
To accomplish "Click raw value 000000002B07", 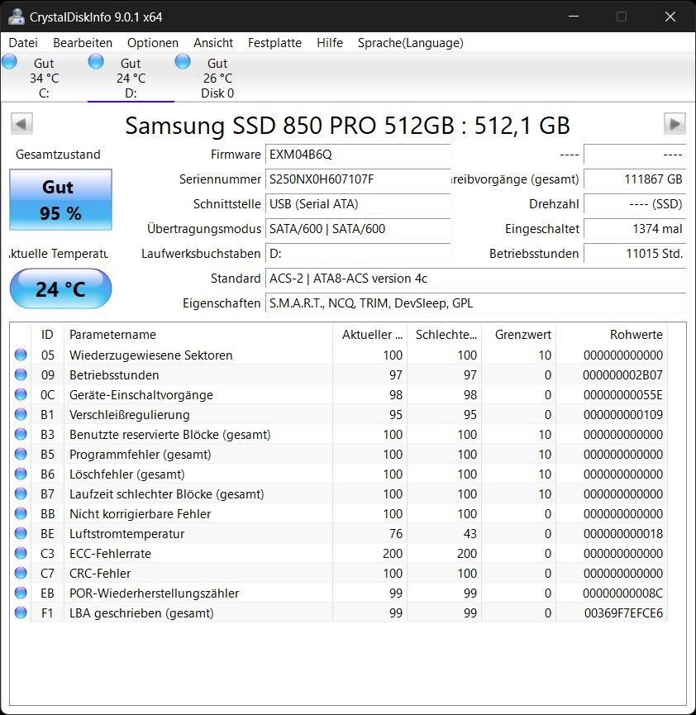I will click(623, 375).
